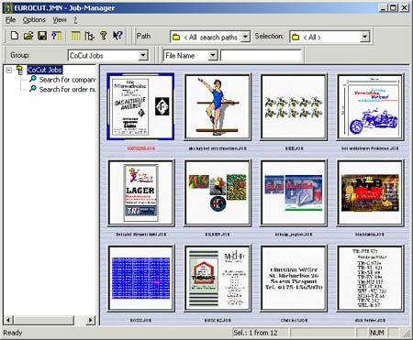
Task: Expand the Group CoCut Jobs combo box
Action: pos(142,56)
